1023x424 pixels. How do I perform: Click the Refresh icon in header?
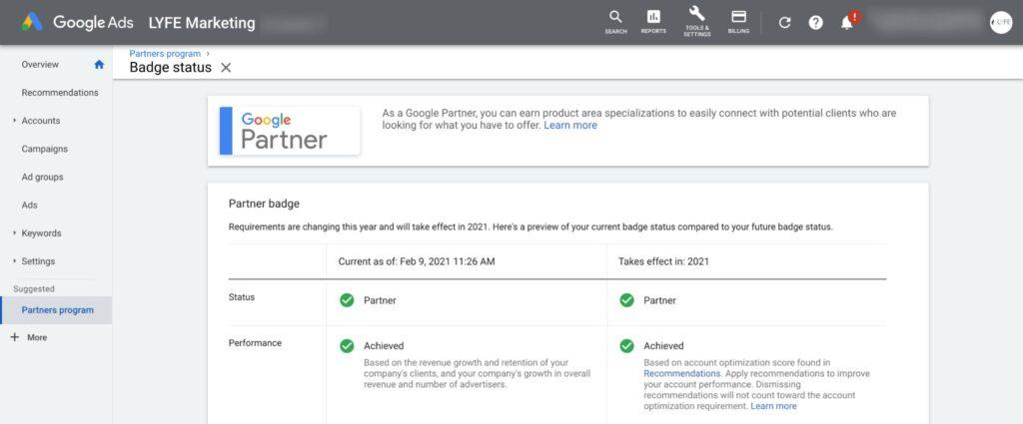[785, 23]
